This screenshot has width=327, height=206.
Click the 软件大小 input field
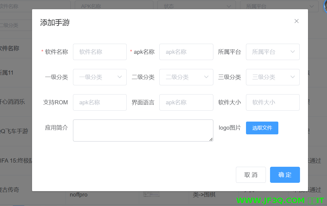point(272,103)
